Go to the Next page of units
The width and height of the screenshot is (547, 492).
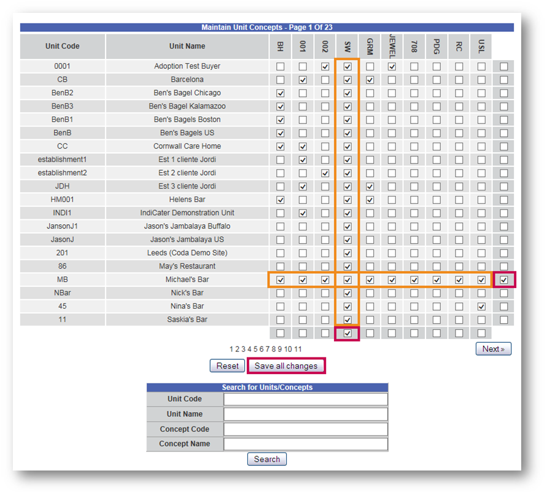tap(493, 349)
